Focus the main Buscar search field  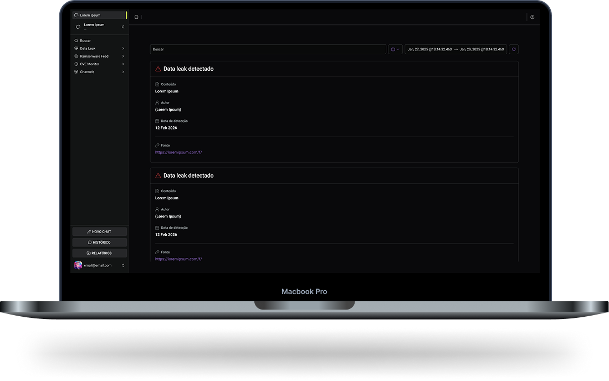(x=268, y=49)
